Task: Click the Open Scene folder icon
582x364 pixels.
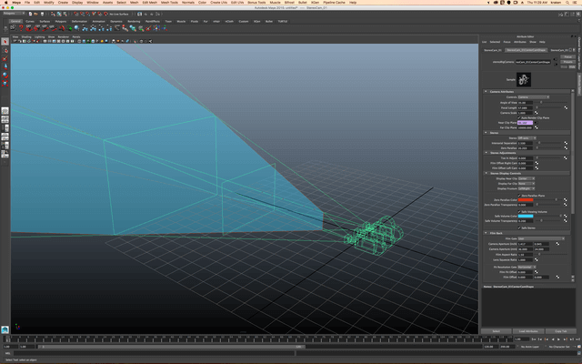Action: [36, 14]
